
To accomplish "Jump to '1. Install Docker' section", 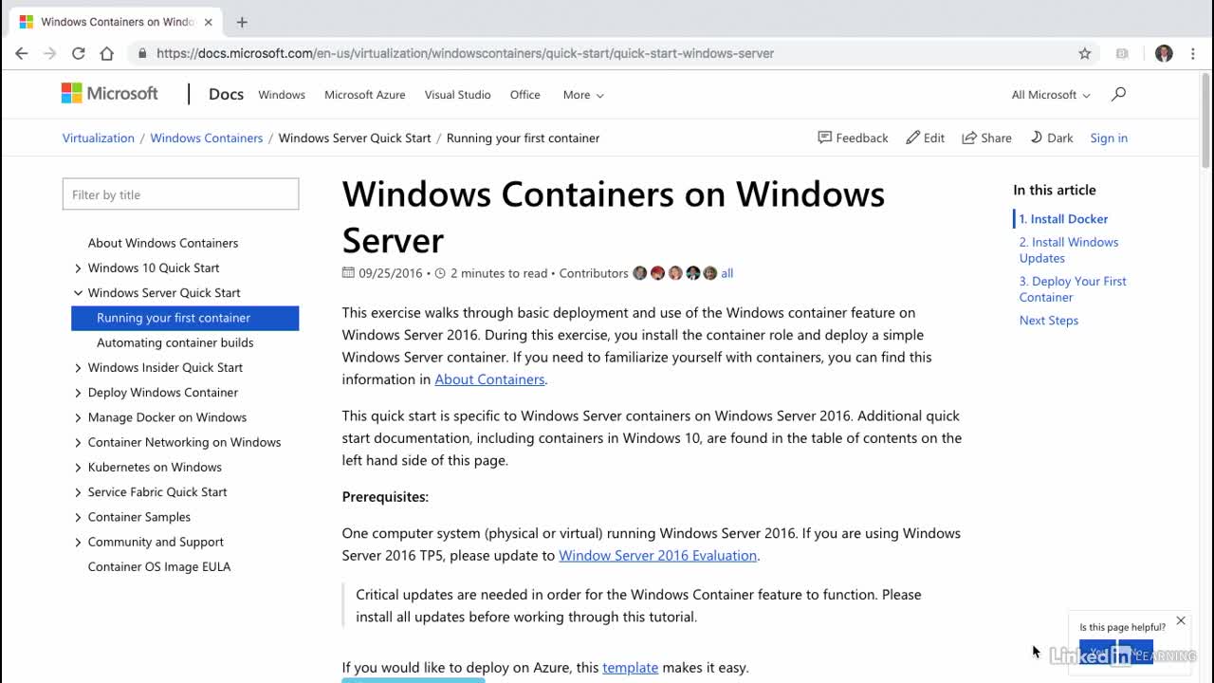I will (x=1063, y=219).
